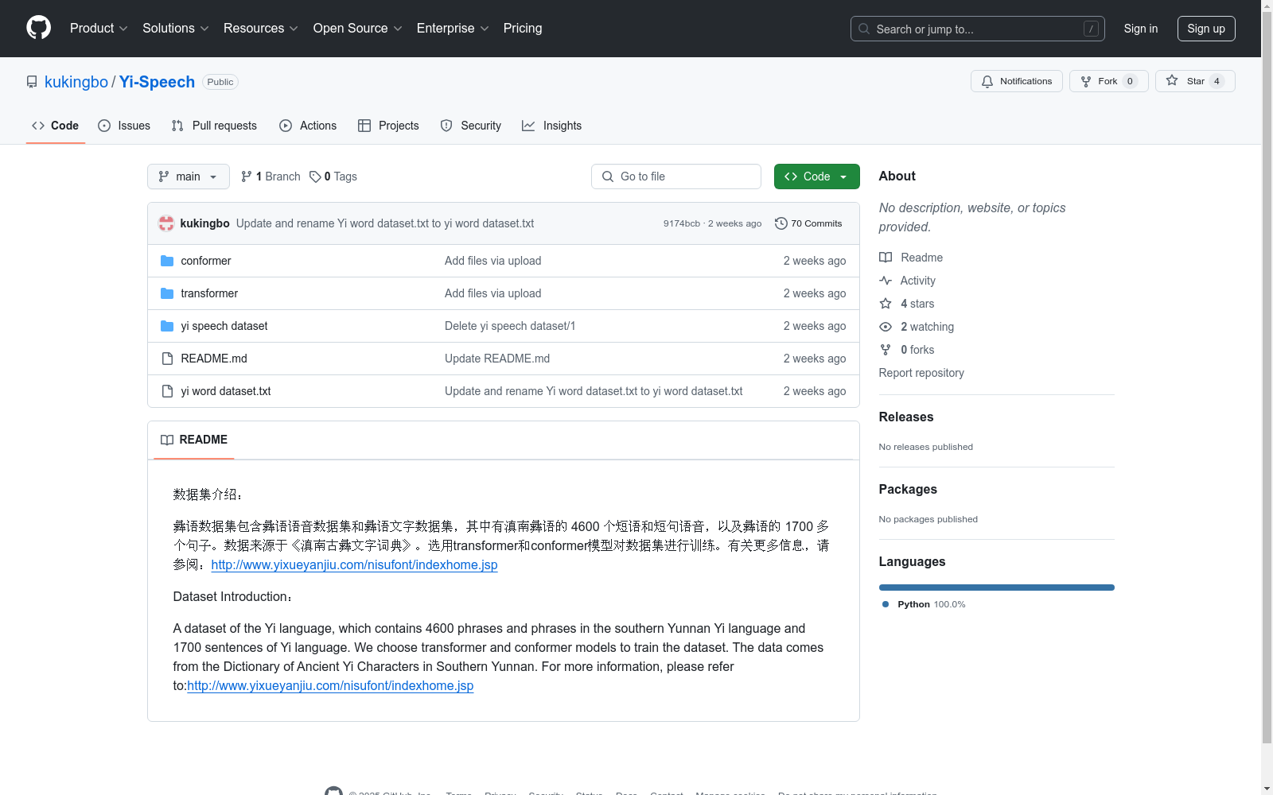This screenshot has height=795, width=1273.
Task: Click the Sign up button
Action: pos(1206,29)
